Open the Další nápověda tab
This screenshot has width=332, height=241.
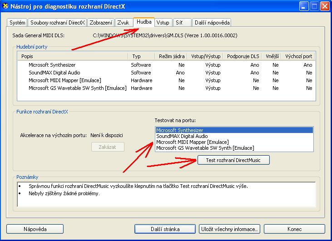coord(212,23)
